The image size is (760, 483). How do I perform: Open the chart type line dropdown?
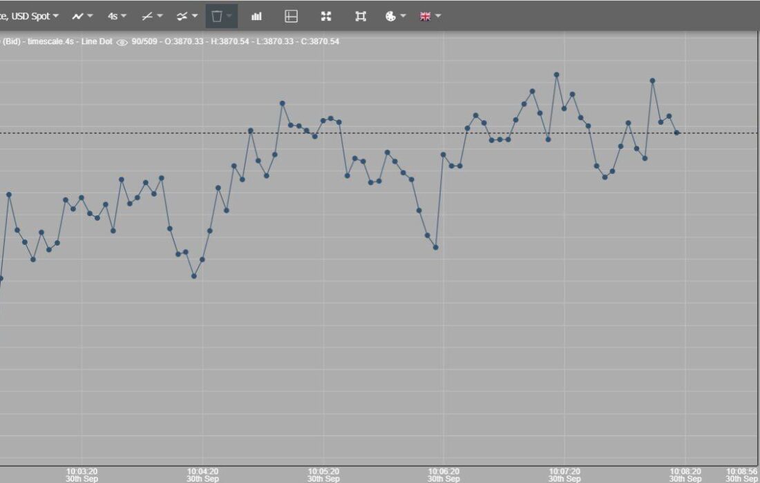tap(82, 16)
